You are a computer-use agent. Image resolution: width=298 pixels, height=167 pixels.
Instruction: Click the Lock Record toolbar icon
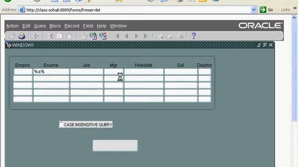tap(180, 36)
